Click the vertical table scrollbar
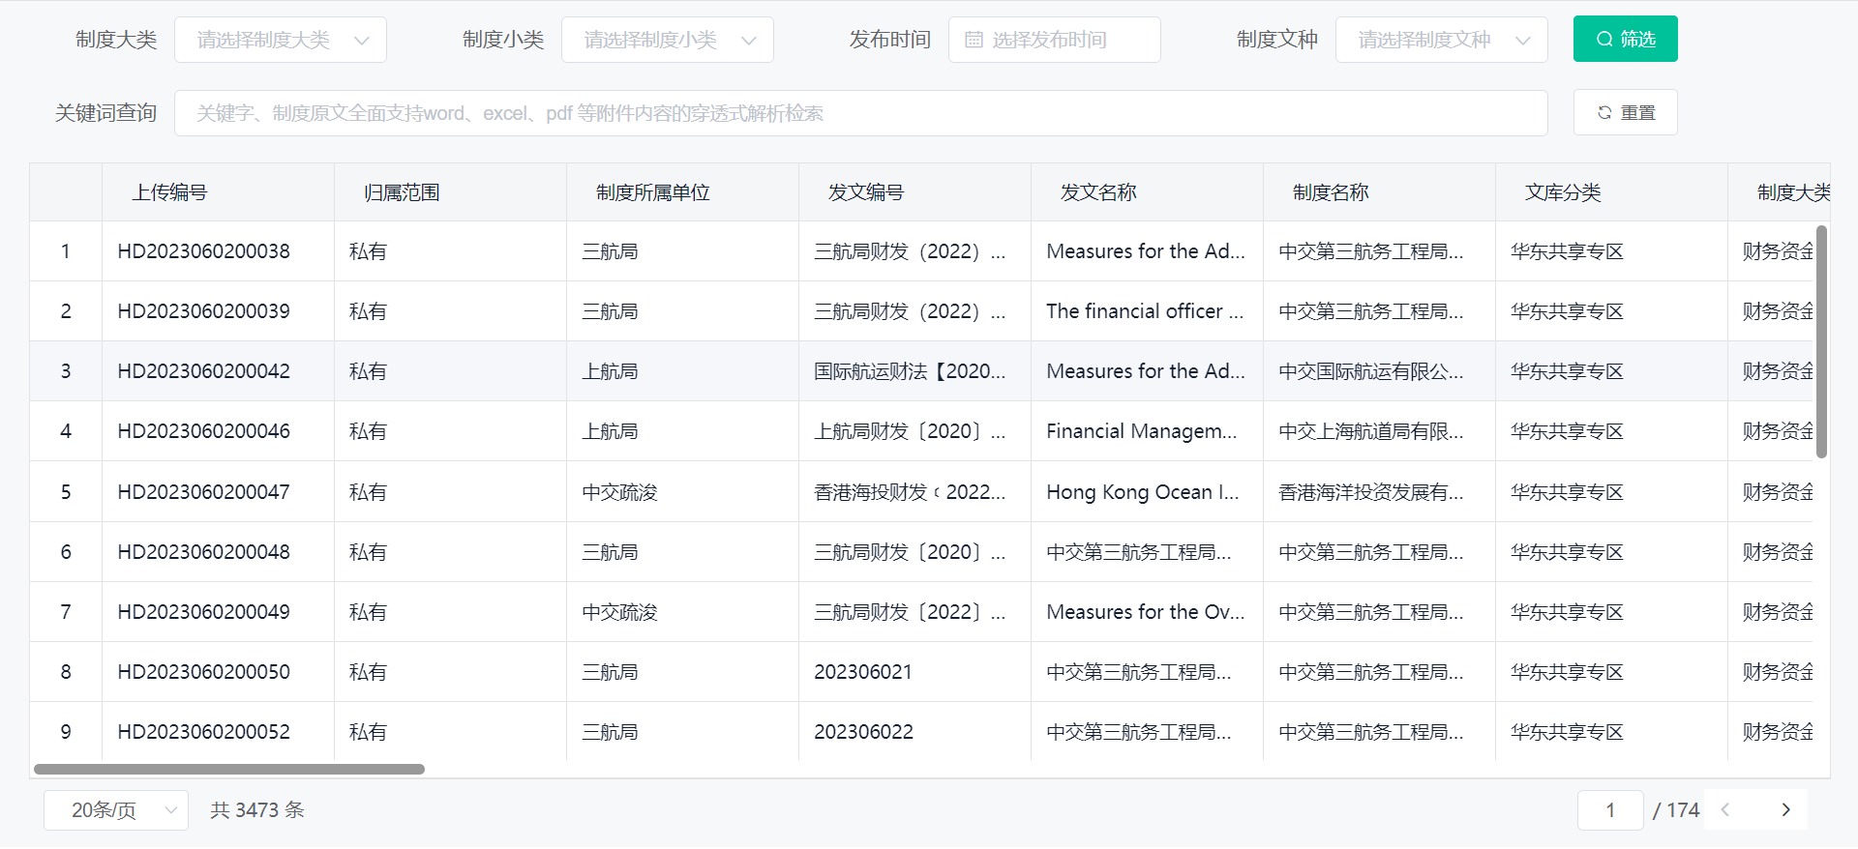 pyautogui.click(x=1821, y=341)
